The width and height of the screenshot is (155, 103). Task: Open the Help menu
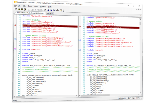tap(50, 7)
